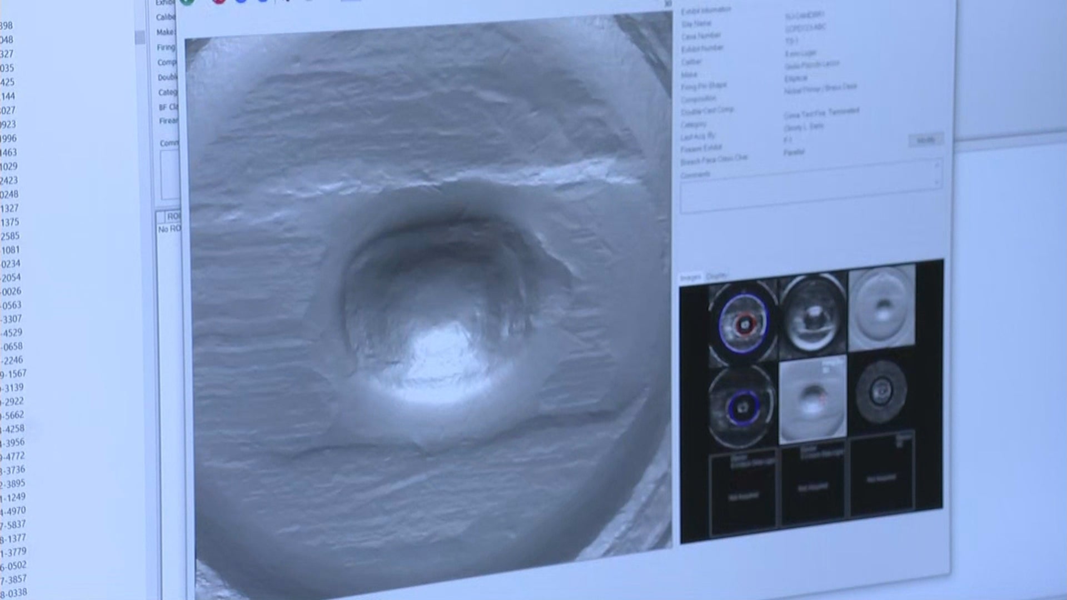Image resolution: width=1067 pixels, height=600 pixels.
Task: Click the Composition label
Action: (699, 99)
